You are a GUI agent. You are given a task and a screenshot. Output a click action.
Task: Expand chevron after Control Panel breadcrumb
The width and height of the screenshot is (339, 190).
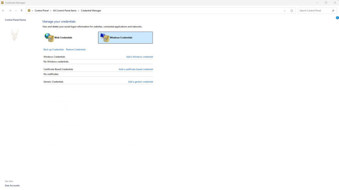point(51,11)
